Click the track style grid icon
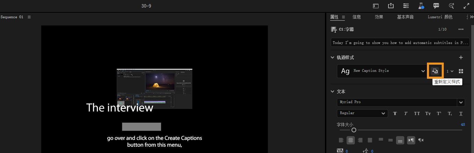Viewport: 474px width, 153px height. pos(461,71)
